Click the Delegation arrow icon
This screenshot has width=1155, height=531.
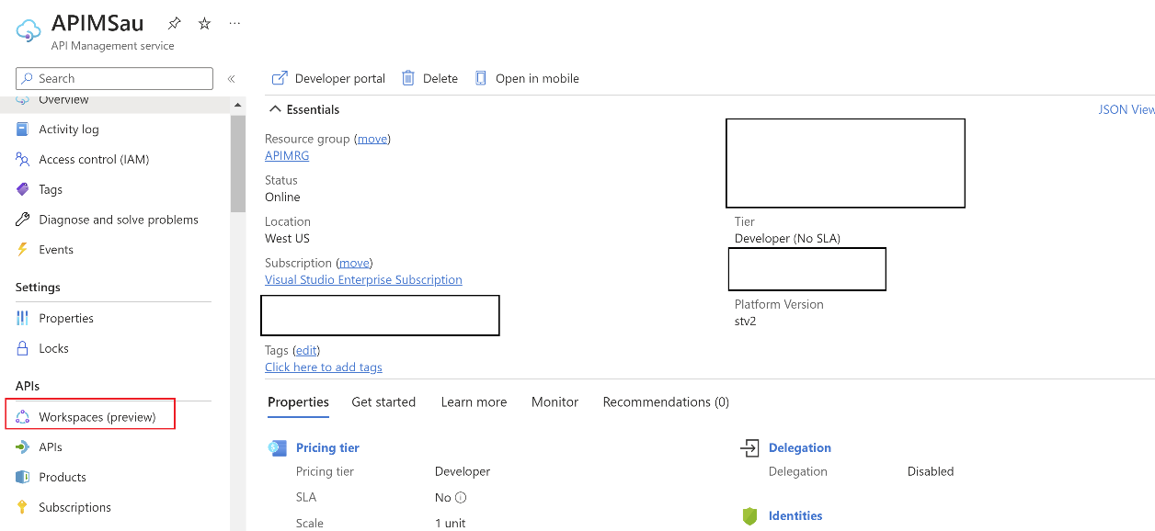coord(750,448)
